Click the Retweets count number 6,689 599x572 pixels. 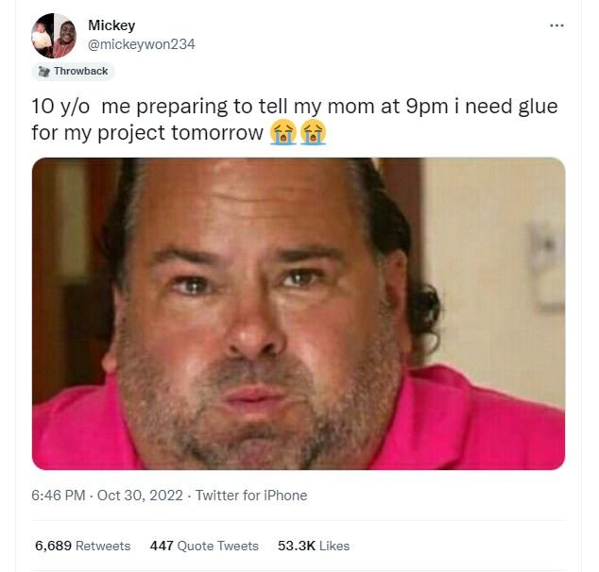pos(53,546)
